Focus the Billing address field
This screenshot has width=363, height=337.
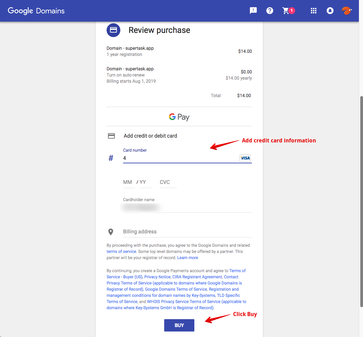(x=187, y=232)
